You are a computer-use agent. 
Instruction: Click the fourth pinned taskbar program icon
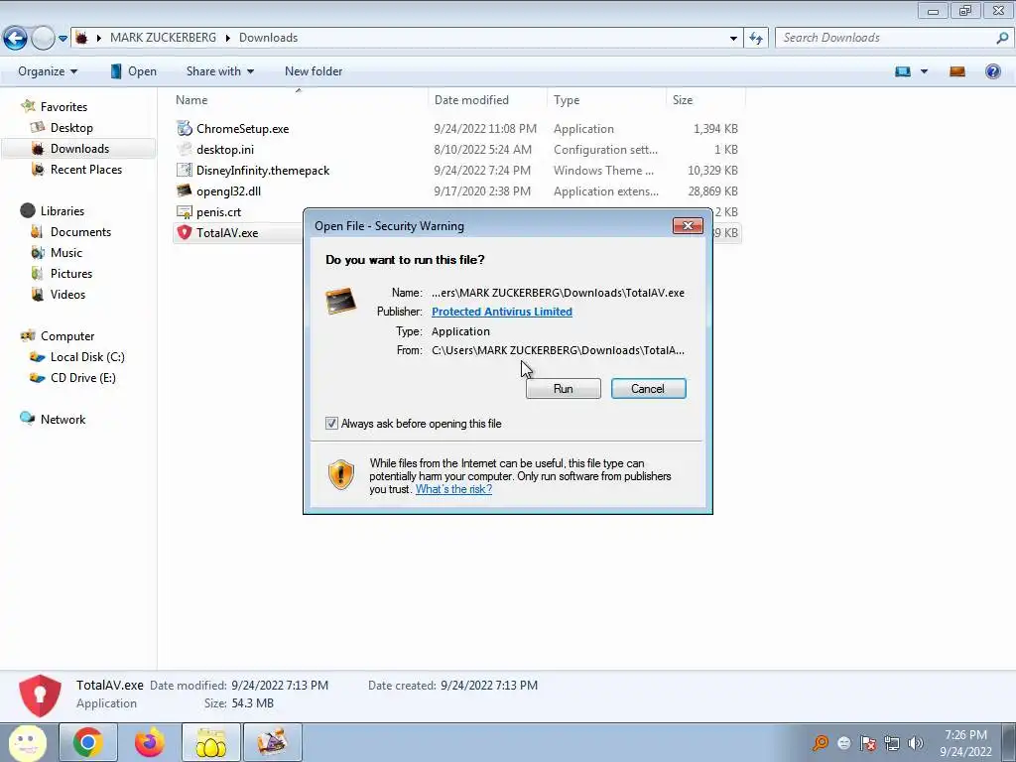[272, 742]
